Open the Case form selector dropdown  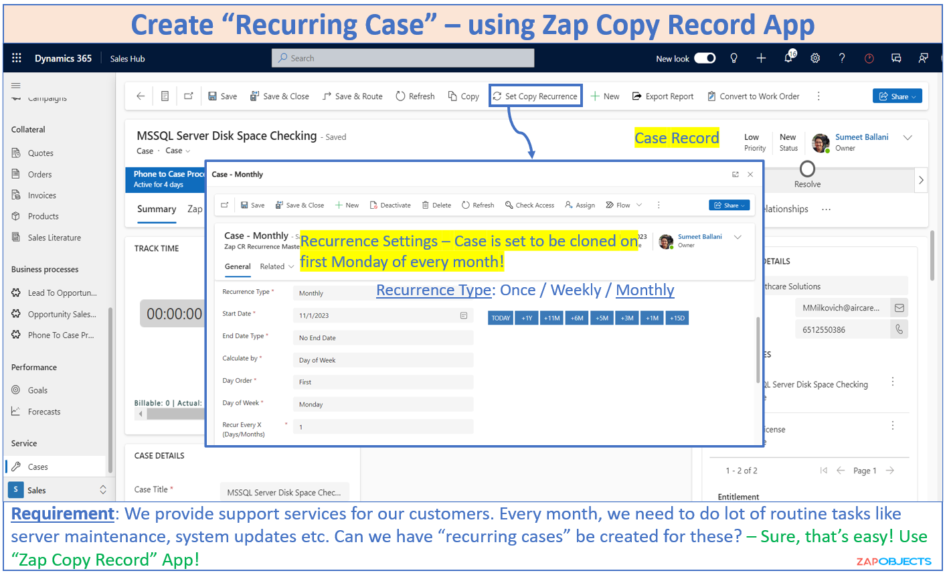178,151
